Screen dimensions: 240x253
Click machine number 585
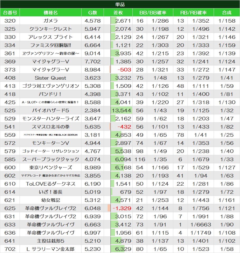[x=10, y=159]
